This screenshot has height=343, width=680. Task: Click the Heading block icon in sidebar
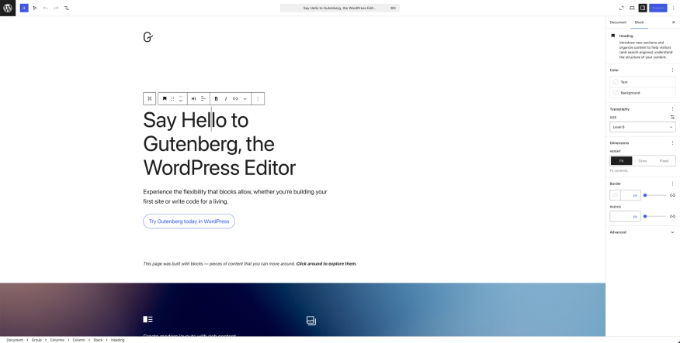pyautogui.click(x=612, y=36)
